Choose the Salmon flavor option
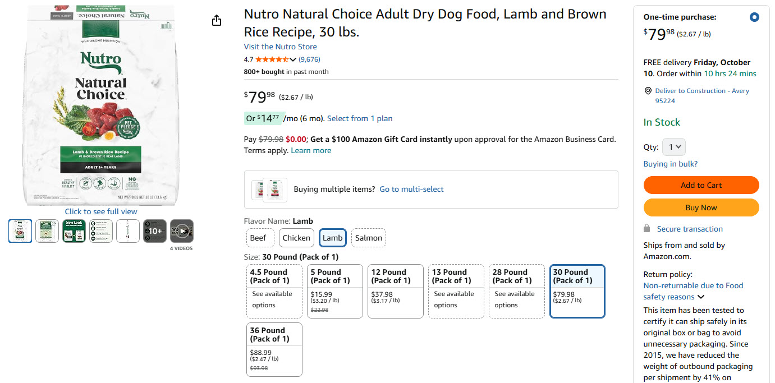The width and height of the screenshot is (775, 383). [369, 238]
